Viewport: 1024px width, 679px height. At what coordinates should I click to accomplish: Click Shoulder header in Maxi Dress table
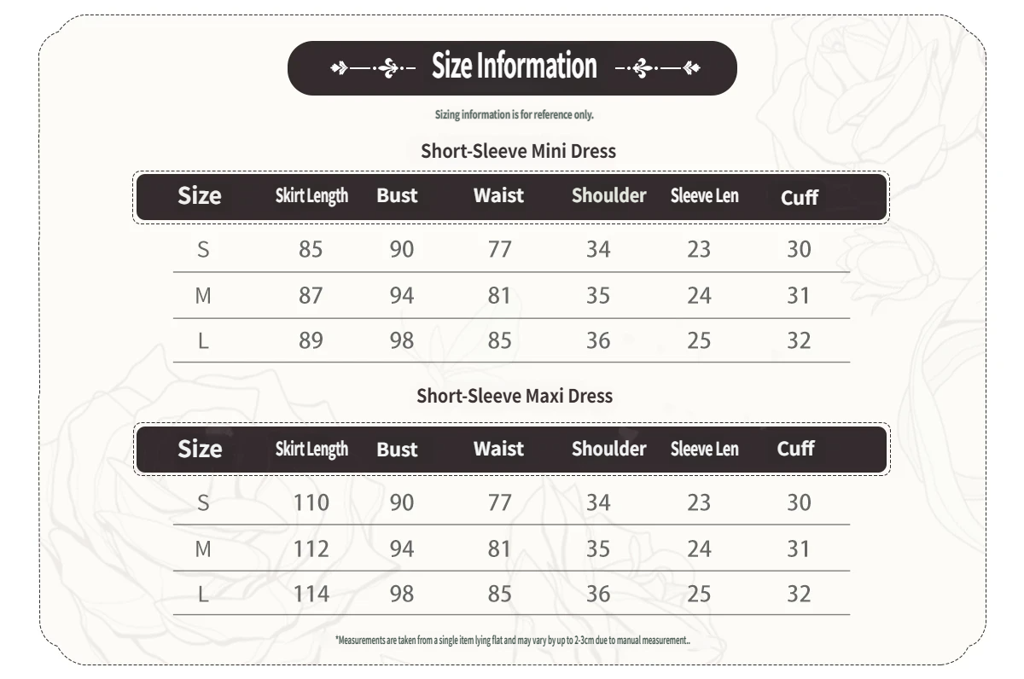[x=608, y=449]
